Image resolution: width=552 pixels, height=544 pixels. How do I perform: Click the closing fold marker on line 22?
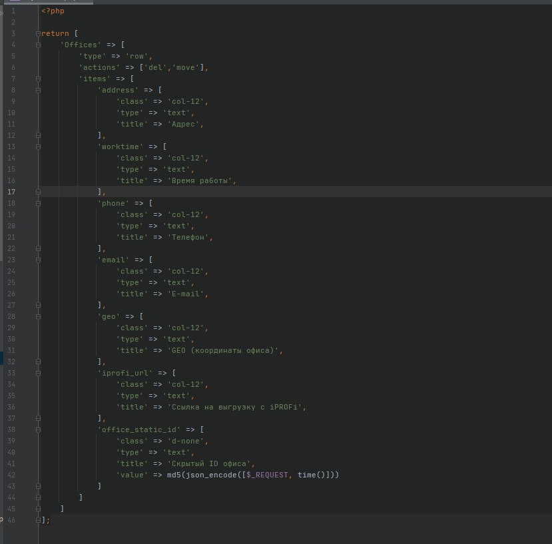pos(38,248)
